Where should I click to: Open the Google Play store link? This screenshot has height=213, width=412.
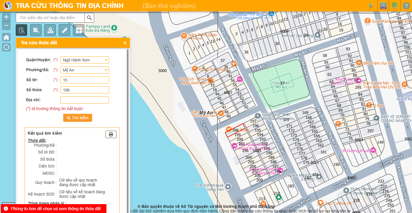pyautogui.click(x=372, y=6)
